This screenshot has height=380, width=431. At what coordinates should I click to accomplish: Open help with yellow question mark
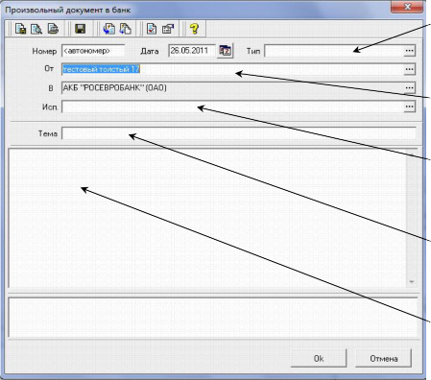click(194, 29)
